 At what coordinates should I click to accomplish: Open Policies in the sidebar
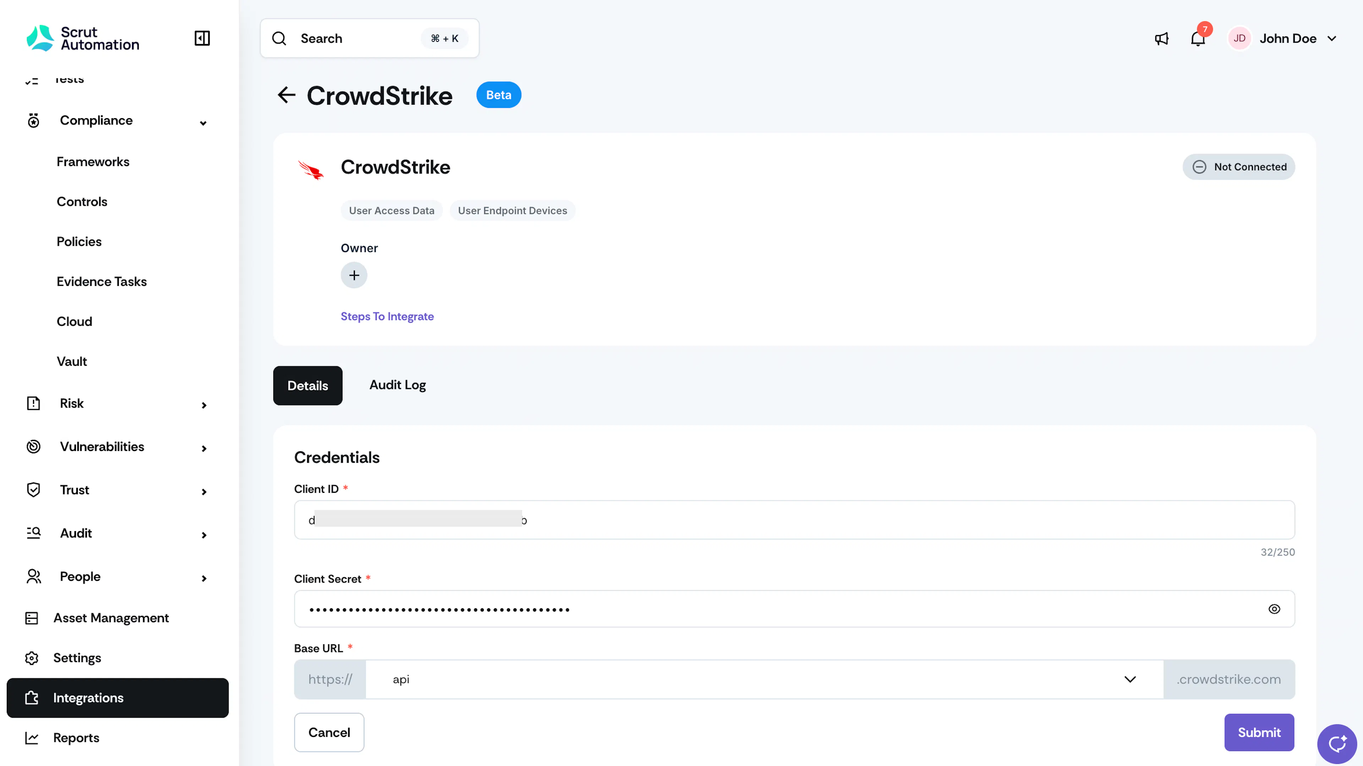click(79, 241)
